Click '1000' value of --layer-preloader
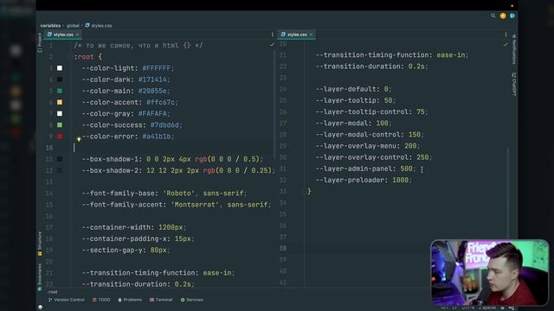Image resolution: width=554 pixels, height=311 pixels. click(x=400, y=181)
